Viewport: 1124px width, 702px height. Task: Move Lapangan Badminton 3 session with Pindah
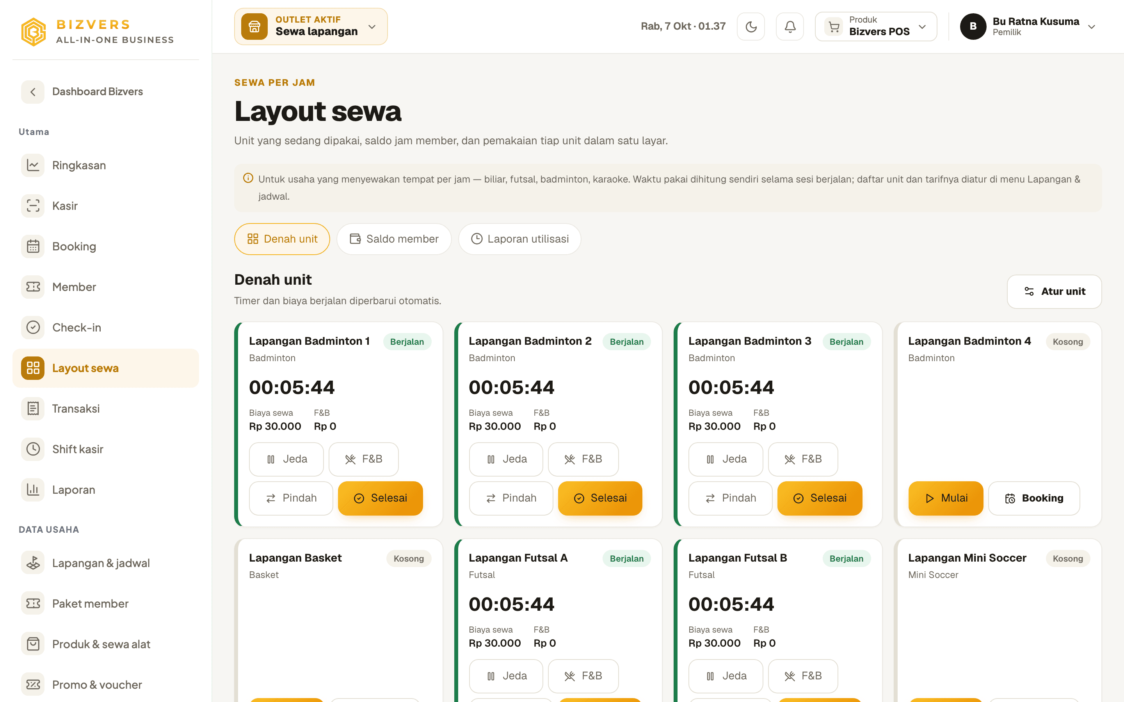(730, 498)
